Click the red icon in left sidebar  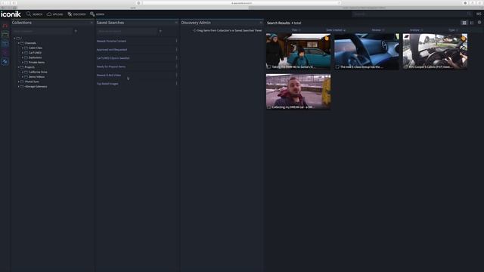pyautogui.click(x=5, y=26)
